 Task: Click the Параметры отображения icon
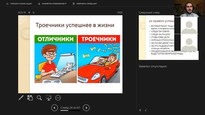39,4
